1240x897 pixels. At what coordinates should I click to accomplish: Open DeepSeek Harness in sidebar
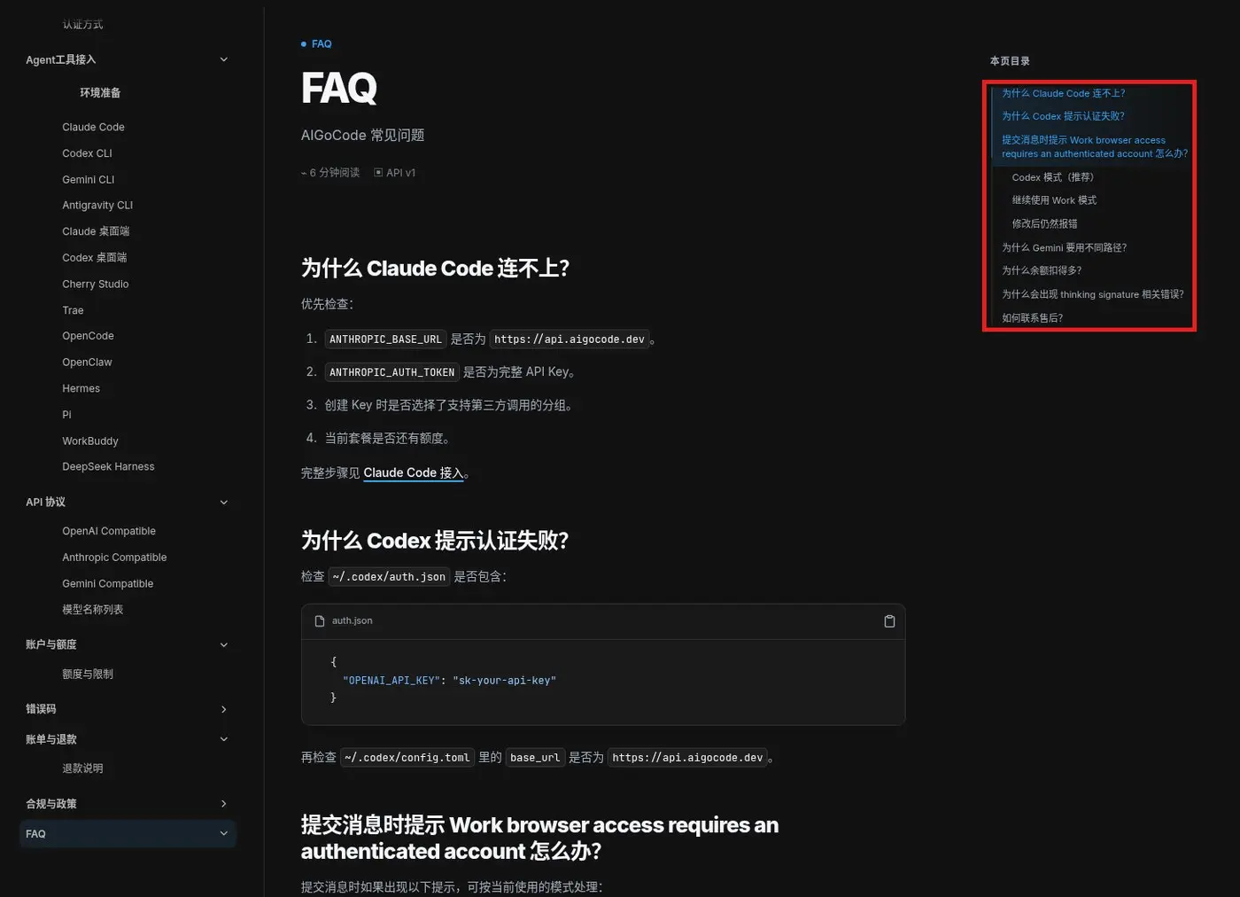108,467
